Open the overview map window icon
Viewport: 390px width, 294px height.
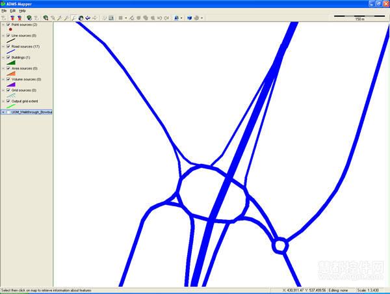click(111, 18)
